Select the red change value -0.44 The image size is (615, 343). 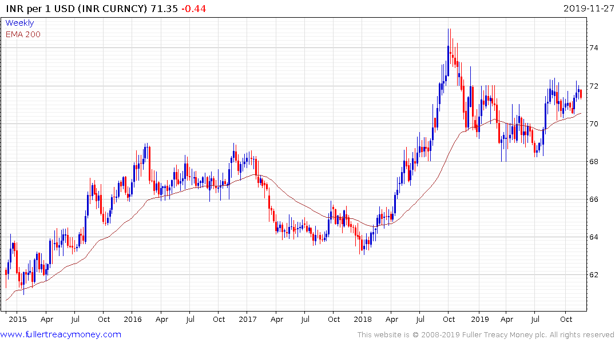click(x=194, y=9)
